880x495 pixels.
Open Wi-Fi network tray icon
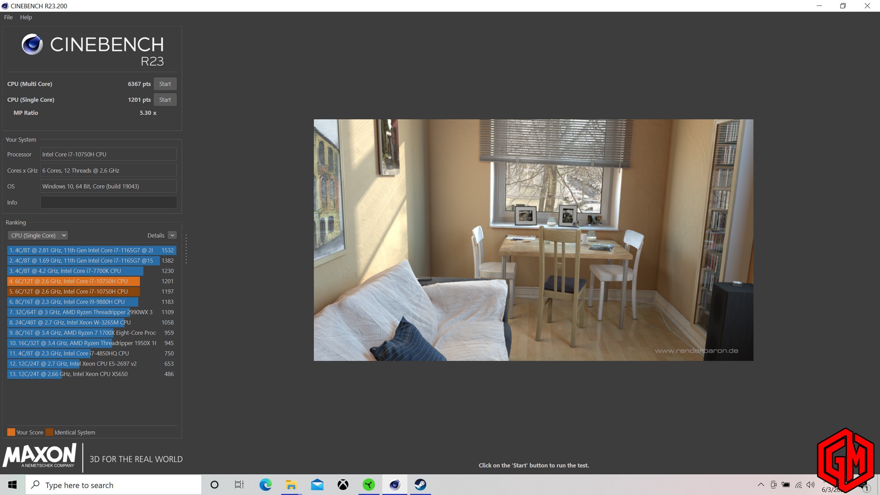(x=798, y=485)
